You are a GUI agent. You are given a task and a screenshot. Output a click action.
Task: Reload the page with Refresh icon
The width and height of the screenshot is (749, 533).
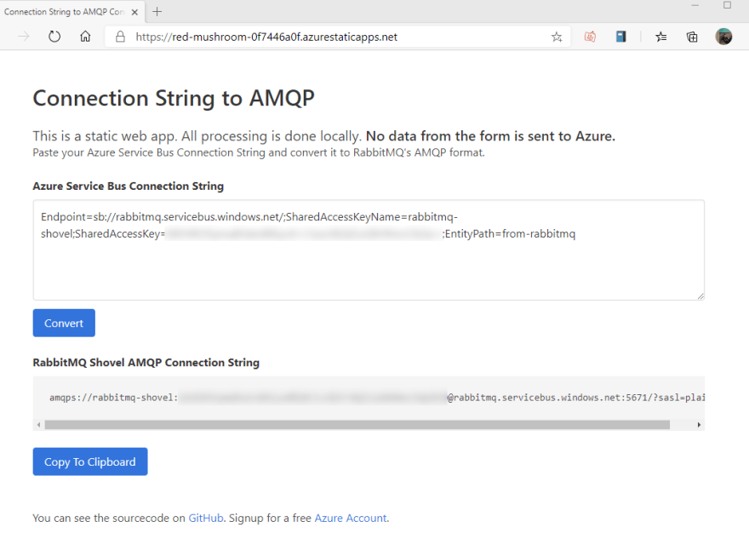[54, 37]
